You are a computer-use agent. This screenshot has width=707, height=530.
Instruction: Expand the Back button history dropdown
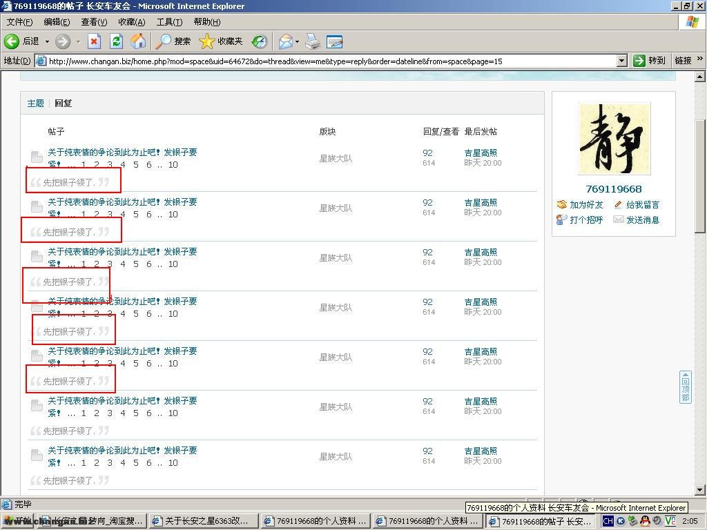click(47, 41)
